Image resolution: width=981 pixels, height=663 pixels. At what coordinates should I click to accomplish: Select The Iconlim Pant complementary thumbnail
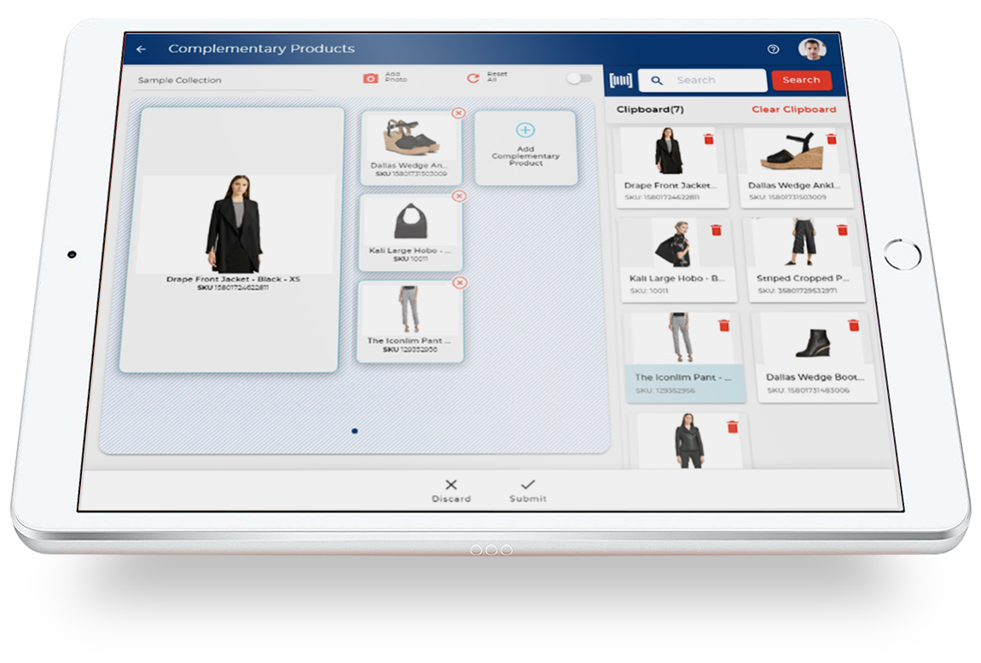[409, 309]
